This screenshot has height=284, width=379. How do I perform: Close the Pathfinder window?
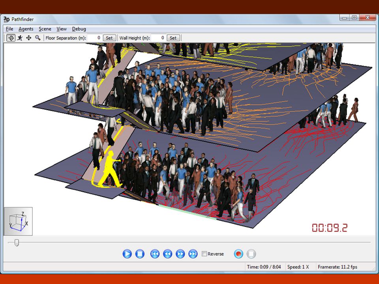point(368,18)
